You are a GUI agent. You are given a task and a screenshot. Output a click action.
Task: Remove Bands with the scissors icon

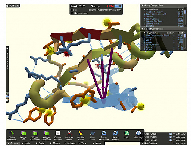point(69,133)
